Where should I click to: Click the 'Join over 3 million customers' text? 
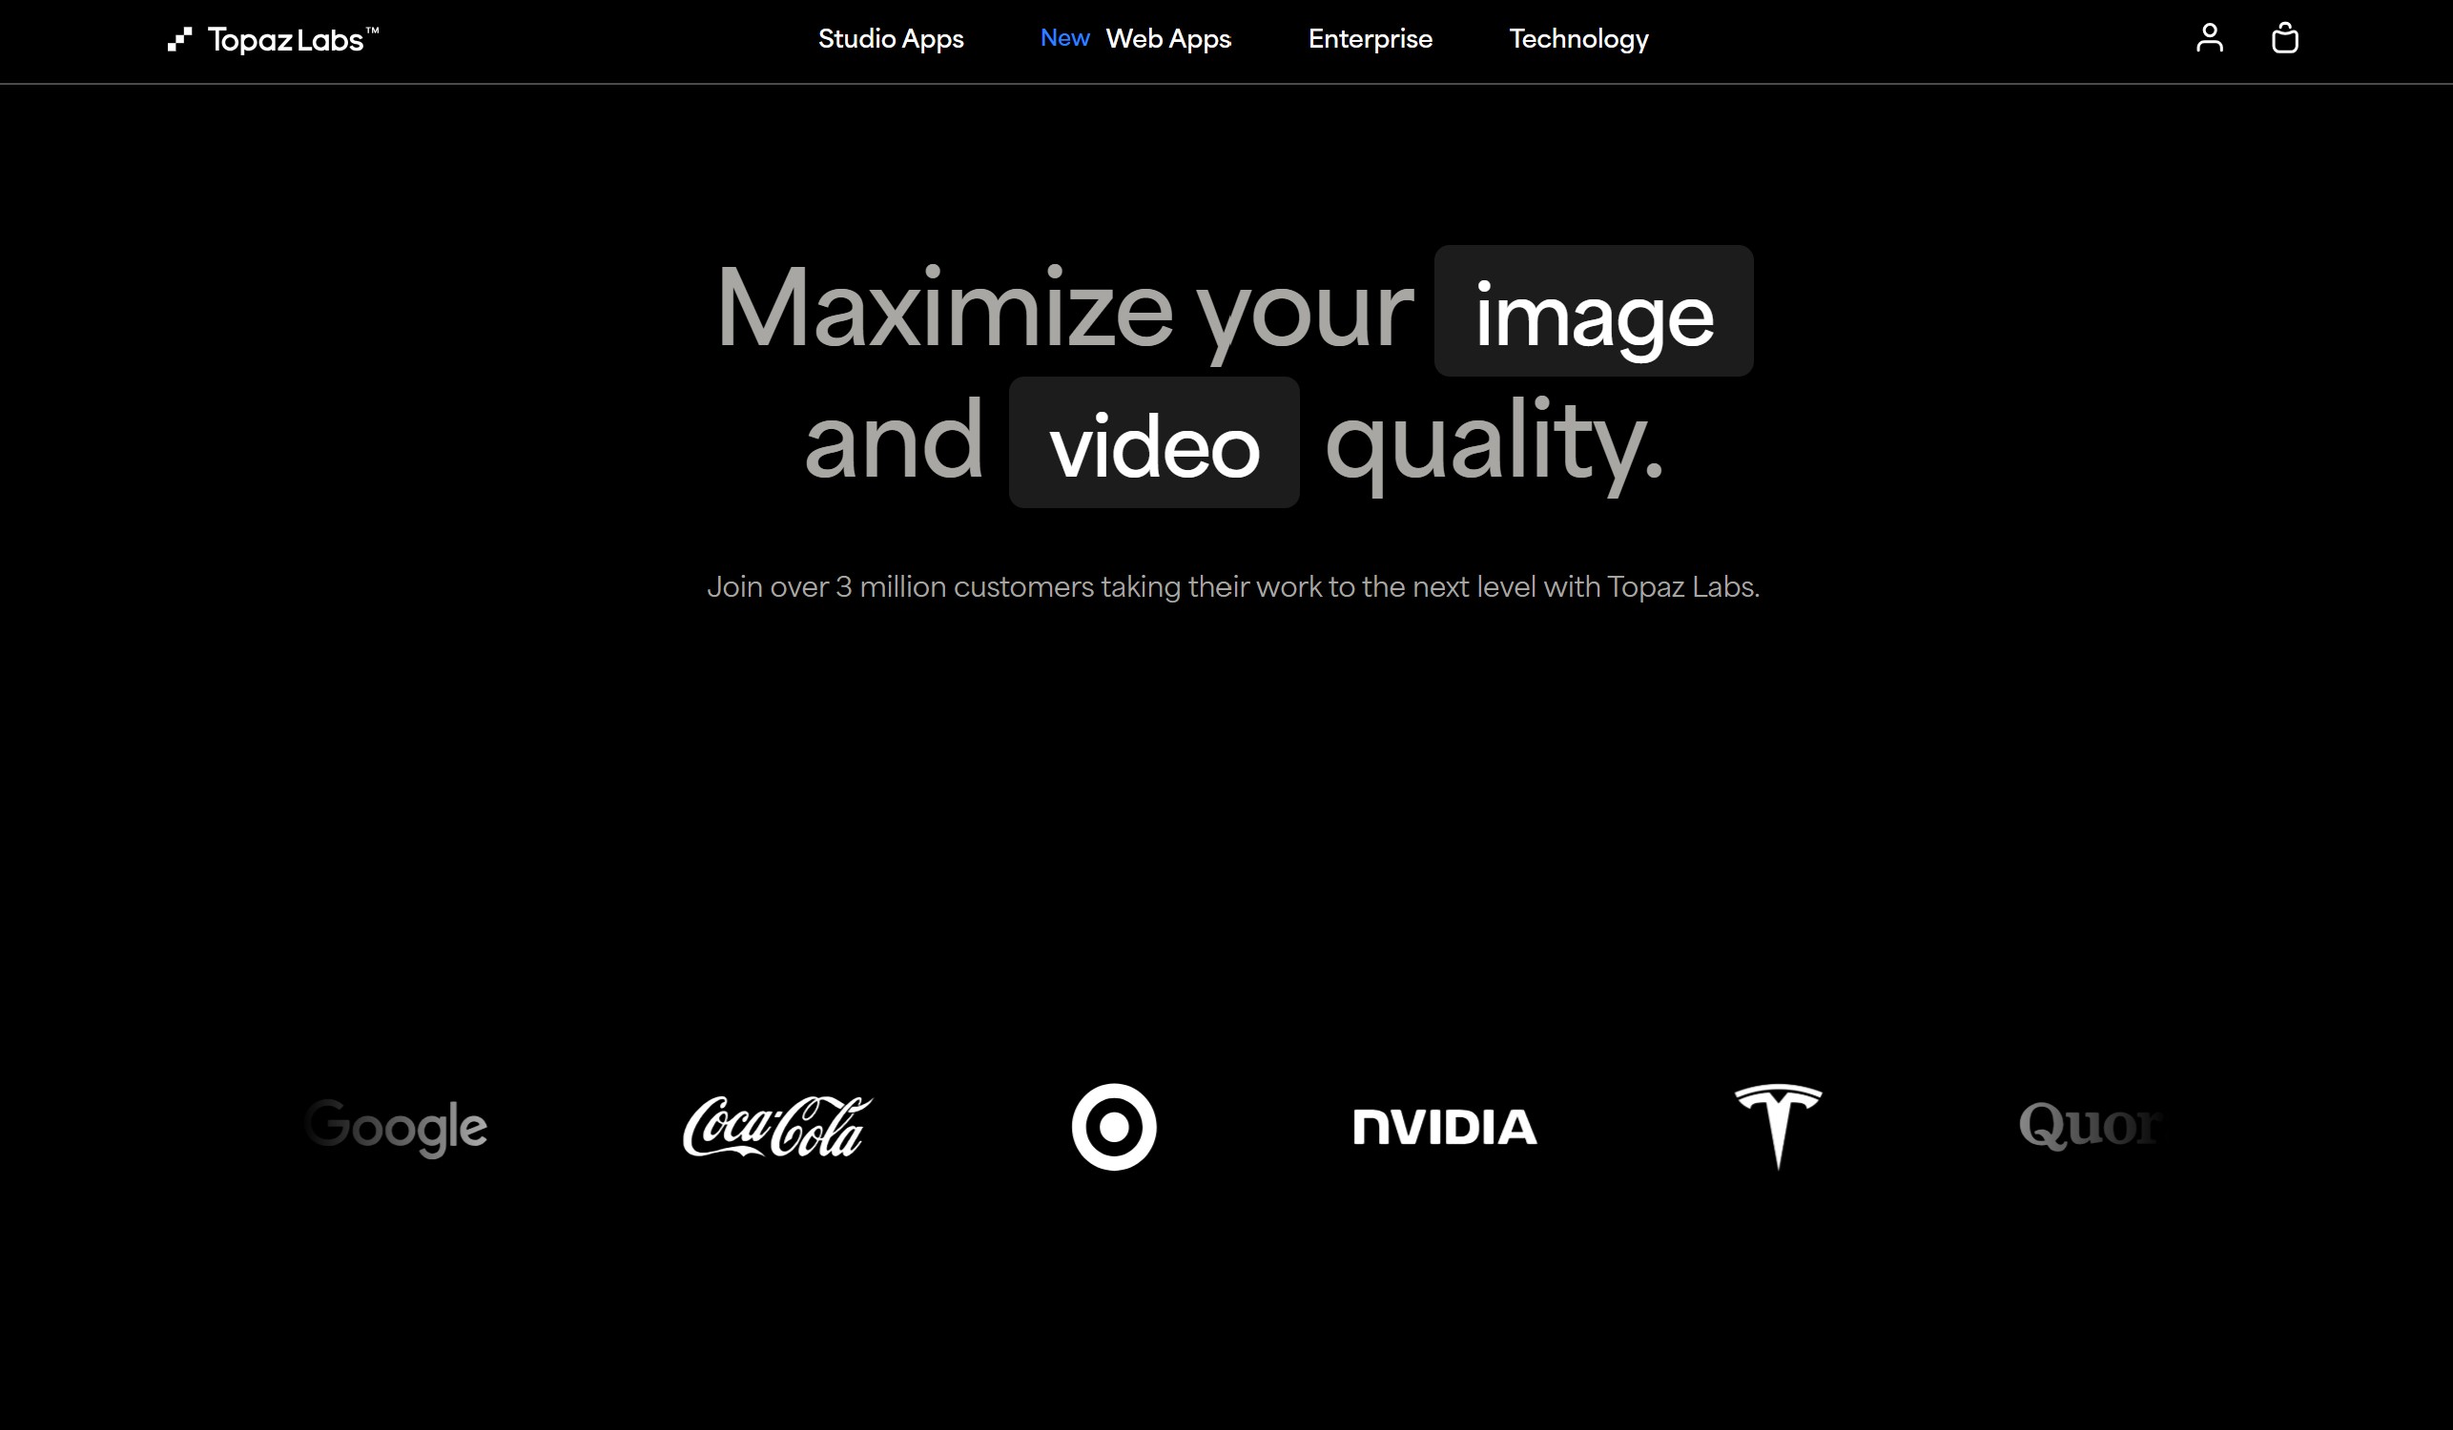[1232, 586]
